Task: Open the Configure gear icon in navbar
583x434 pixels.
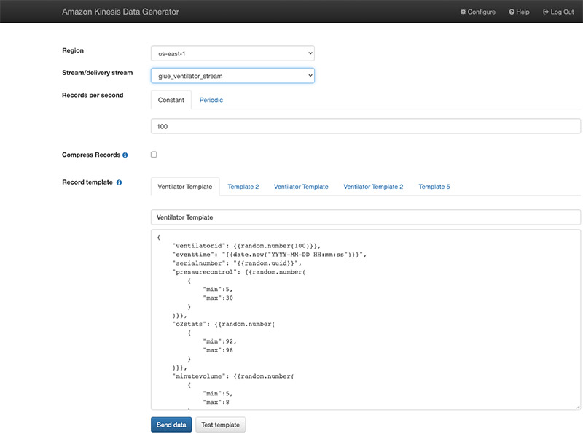Action: (x=463, y=12)
